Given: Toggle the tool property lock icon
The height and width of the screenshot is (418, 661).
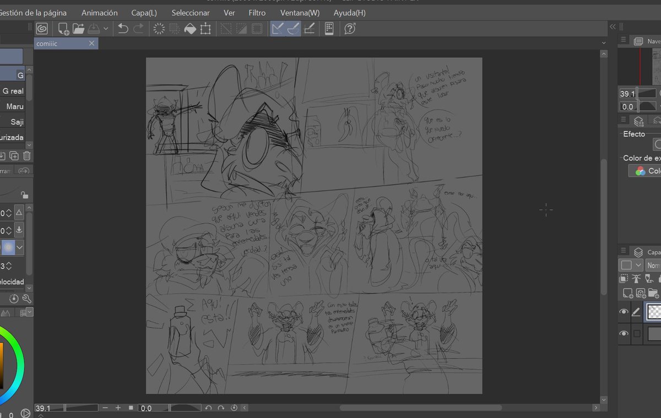Looking at the screenshot, I should [24, 194].
